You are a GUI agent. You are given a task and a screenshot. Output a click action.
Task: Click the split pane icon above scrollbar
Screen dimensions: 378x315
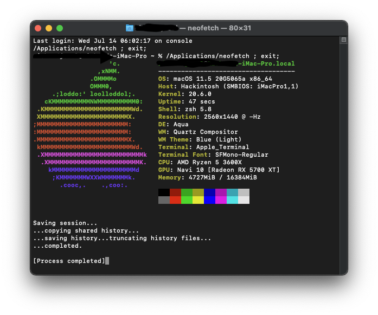point(343,40)
